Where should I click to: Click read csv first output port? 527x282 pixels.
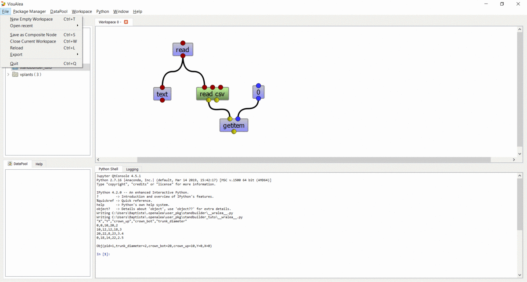point(209,100)
